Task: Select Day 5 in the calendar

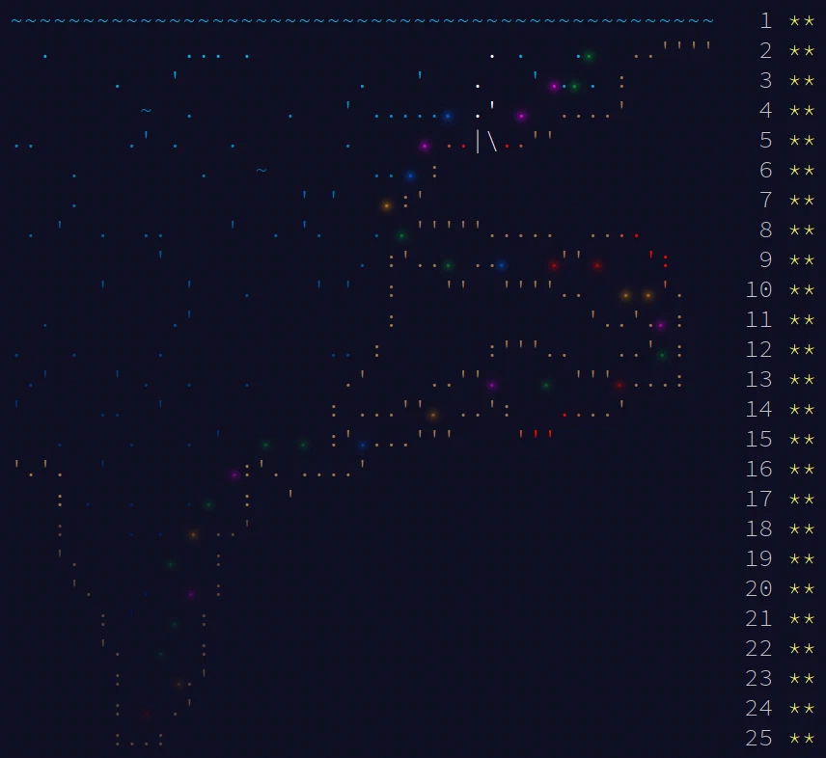Action: click(x=766, y=140)
